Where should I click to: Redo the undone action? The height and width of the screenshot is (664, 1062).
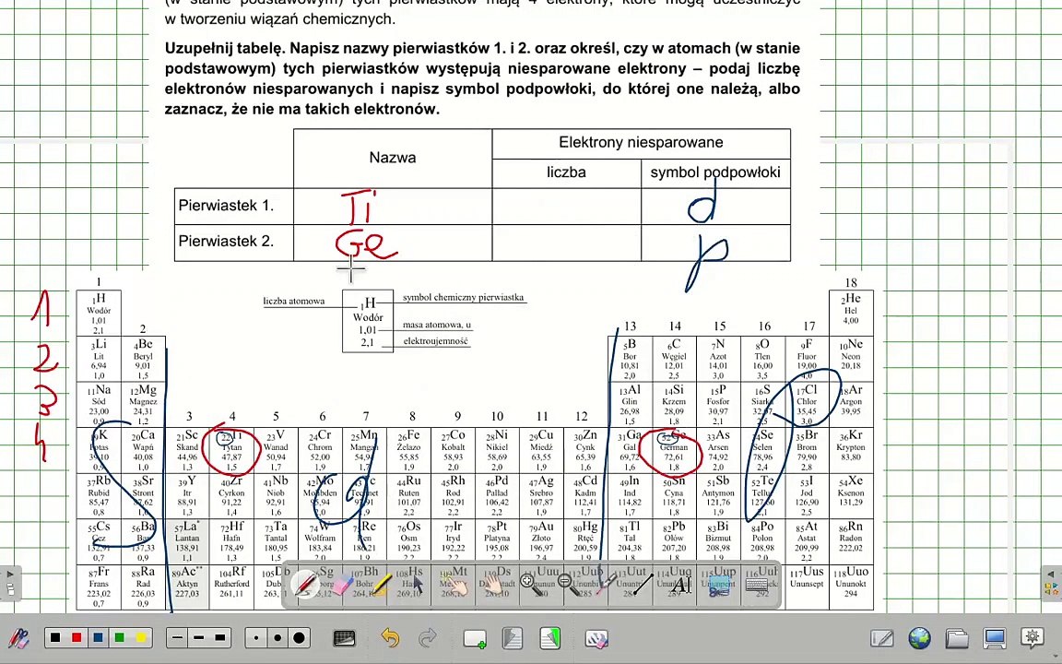(428, 637)
